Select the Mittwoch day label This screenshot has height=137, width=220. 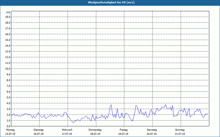[x=67, y=130]
